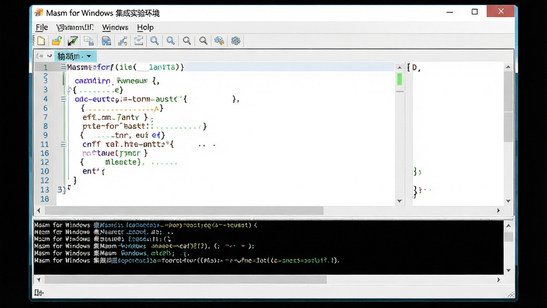The width and height of the screenshot is (547, 308).
Task: Click the console vertical scrollbar up arrow
Action: point(509,226)
